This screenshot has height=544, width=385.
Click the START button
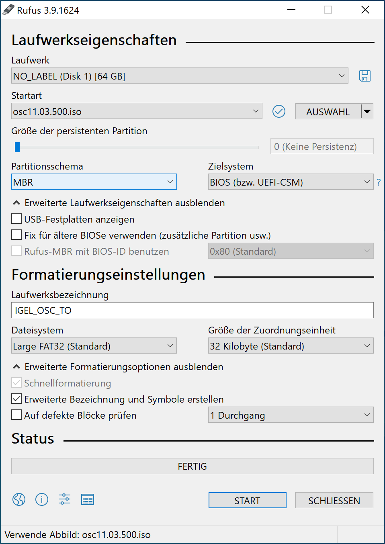[247, 500]
